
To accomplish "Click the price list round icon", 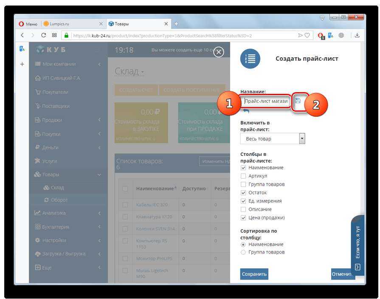I will pos(250,59).
